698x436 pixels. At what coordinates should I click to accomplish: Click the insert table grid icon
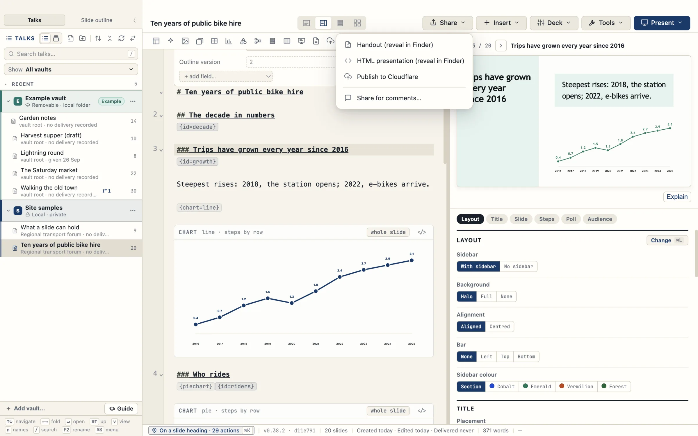[x=214, y=41]
